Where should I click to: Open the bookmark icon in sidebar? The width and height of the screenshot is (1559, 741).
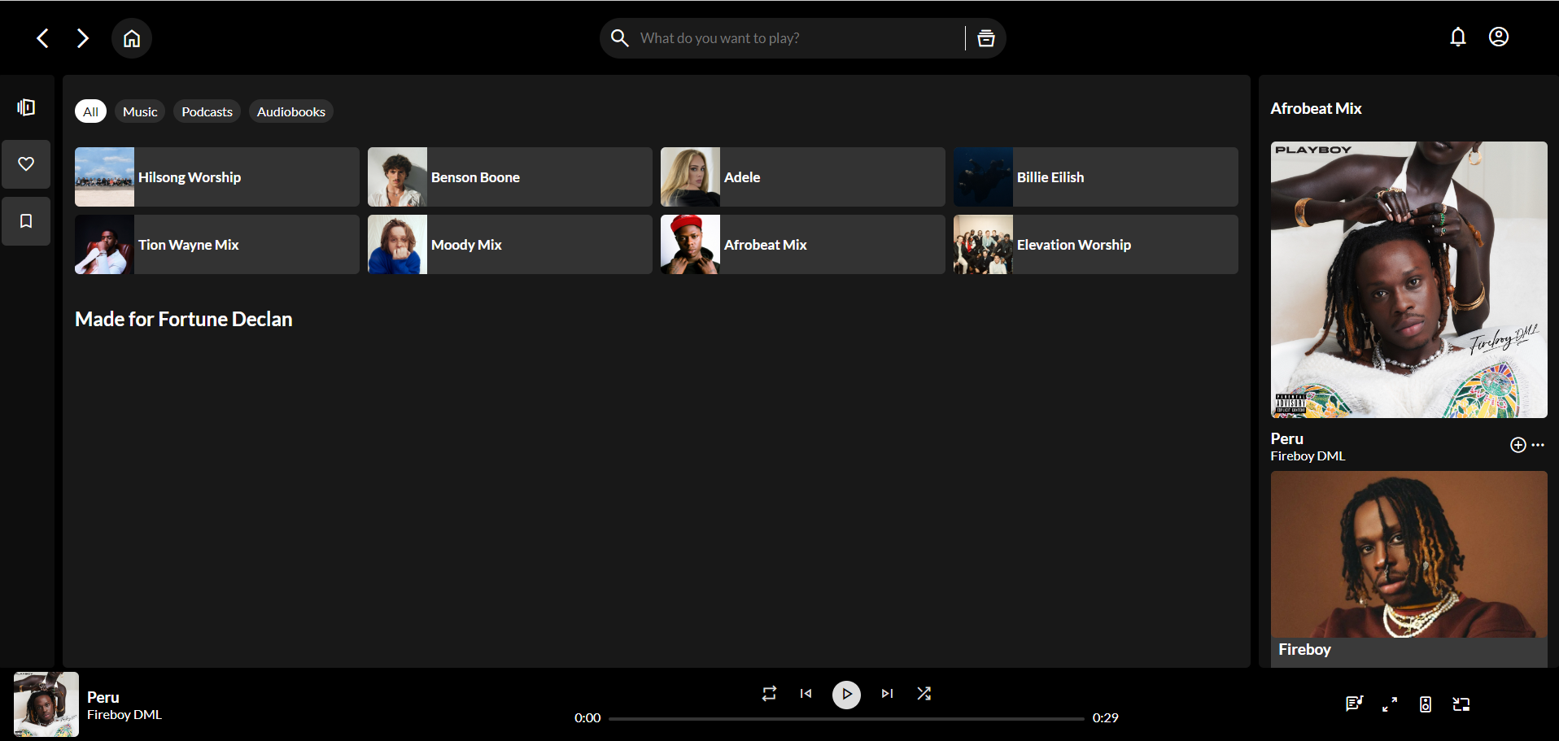tap(26, 221)
